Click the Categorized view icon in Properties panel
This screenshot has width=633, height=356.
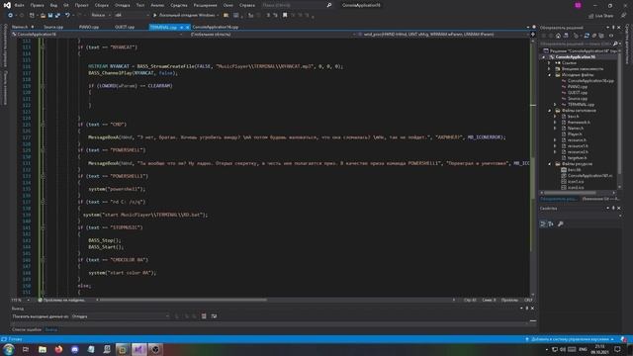(543, 224)
